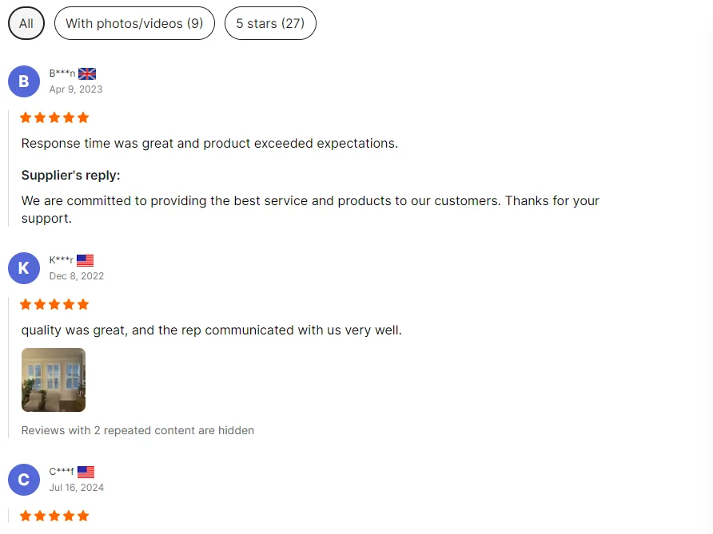Click the star rating on C***f's review
This screenshot has height=534, width=713.
(x=54, y=516)
